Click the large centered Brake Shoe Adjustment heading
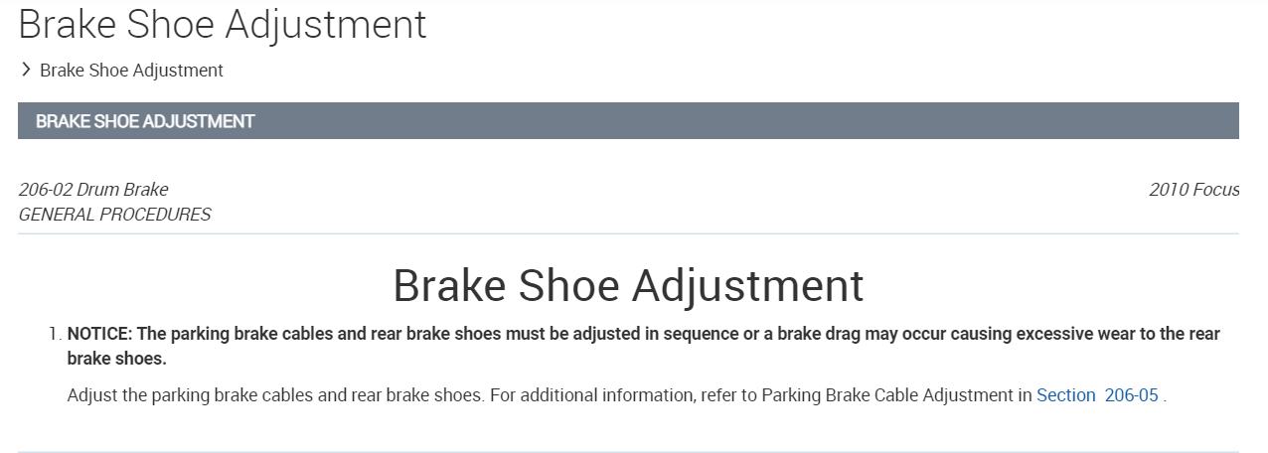 [x=628, y=285]
